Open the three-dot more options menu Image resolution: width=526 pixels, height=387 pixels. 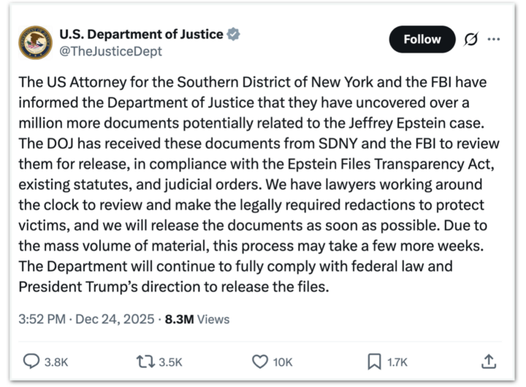click(494, 39)
